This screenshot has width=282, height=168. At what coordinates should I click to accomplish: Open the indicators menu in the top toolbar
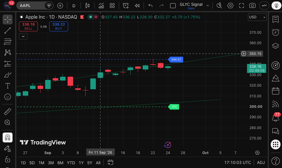pos(101,6)
